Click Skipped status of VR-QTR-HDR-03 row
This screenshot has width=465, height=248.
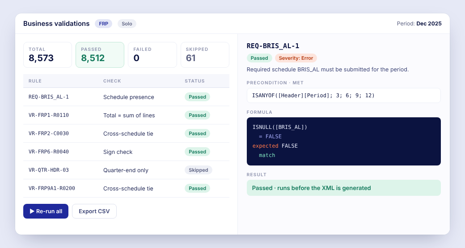199,170
